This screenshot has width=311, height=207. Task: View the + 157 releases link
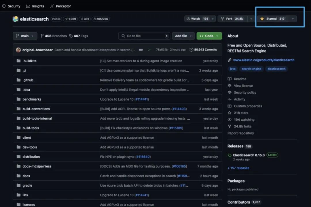[x=238, y=168]
